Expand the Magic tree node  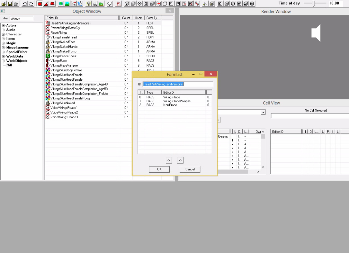(x=3, y=43)
